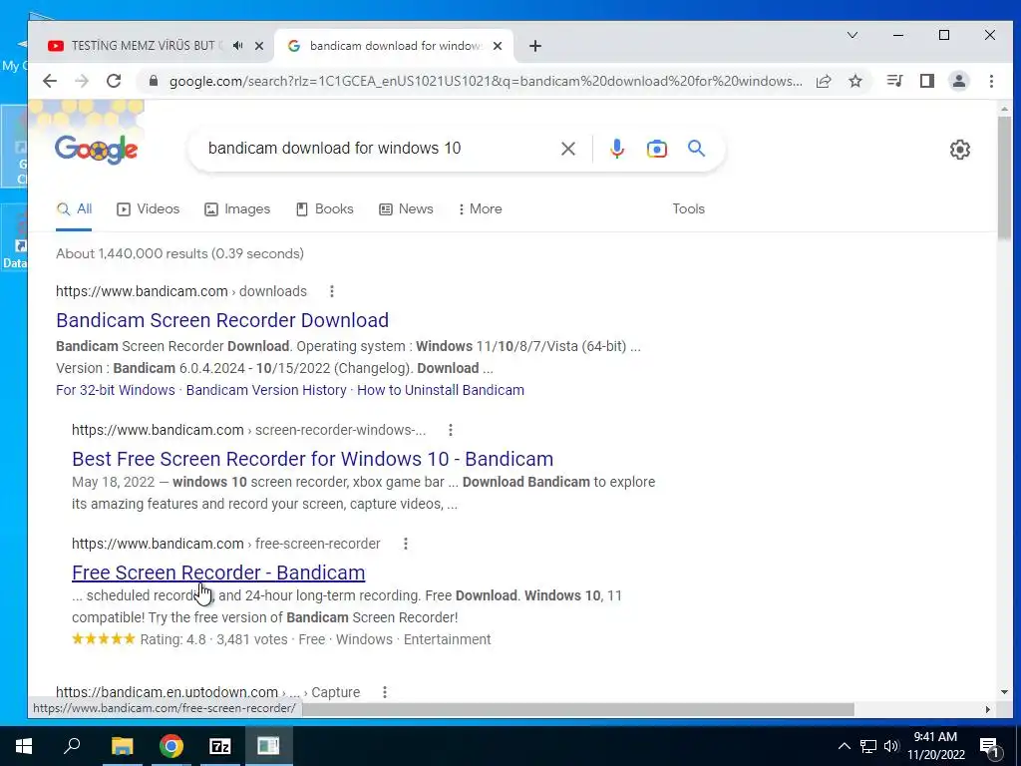
Task: Expand the tab search dropdown chevron
Action: (x=852, y=35)
